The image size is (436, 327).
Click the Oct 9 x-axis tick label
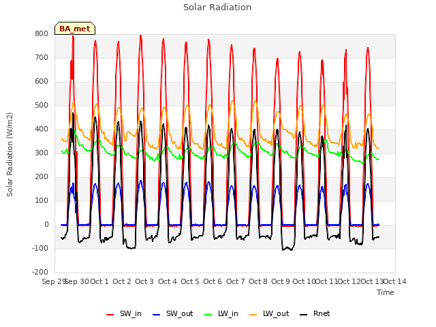tap(281, 281)
